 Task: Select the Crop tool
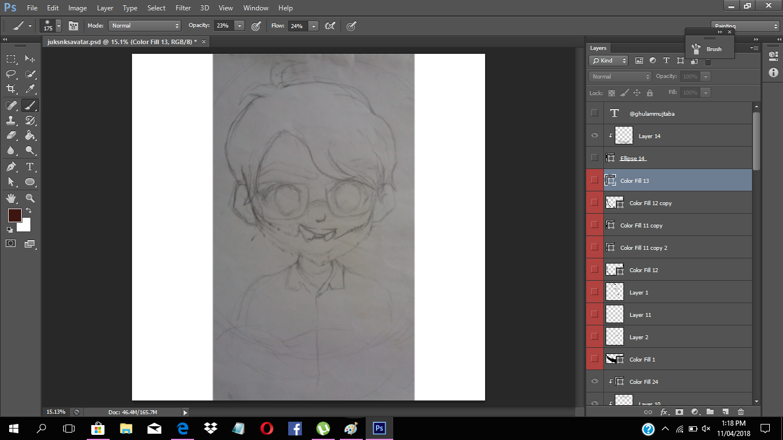click(11, 89)
